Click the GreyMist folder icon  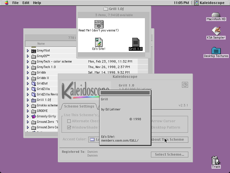click(34, 51)
